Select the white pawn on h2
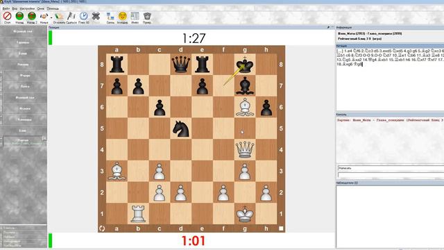 (x=266, y=192)
